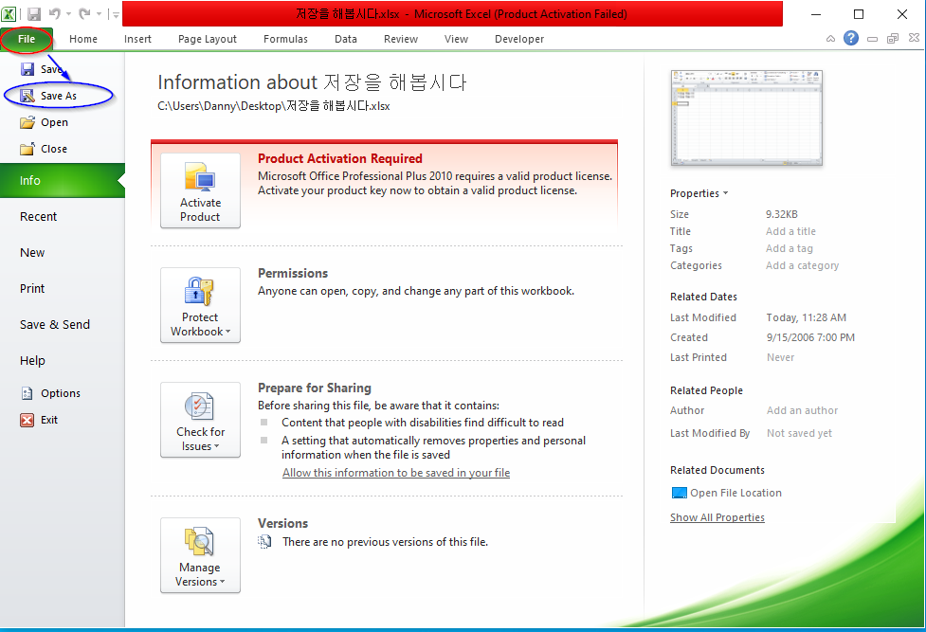Minimize the workbook window icon
Screen dimensions: 926x632
[x=872, y=39]
